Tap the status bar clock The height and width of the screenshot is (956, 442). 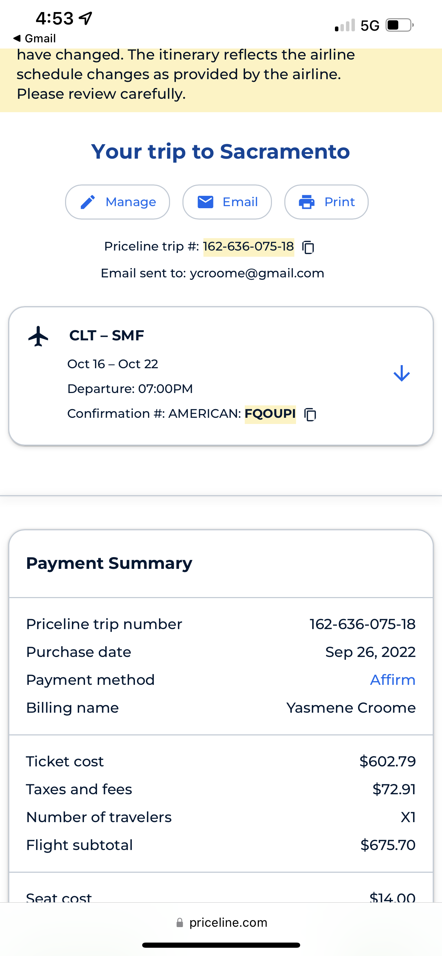[x=54, y=19]
